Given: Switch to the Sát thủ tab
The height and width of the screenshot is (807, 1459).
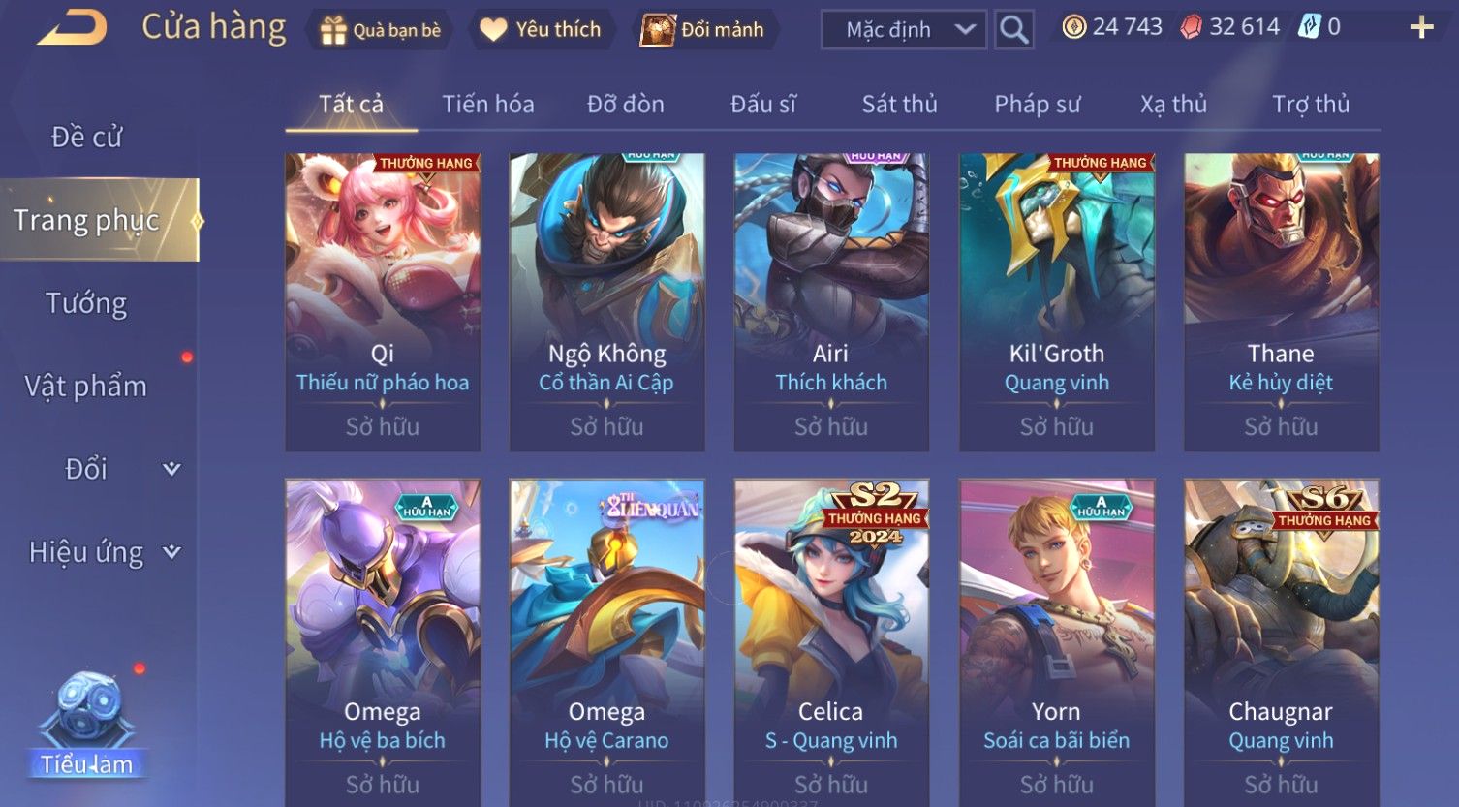Looking at the screenshot, I should click(x=900, y=104).
